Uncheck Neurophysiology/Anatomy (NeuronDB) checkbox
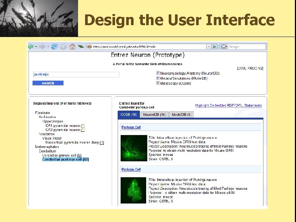This screenshot has height=222, width=296. (x=158, y=73)
